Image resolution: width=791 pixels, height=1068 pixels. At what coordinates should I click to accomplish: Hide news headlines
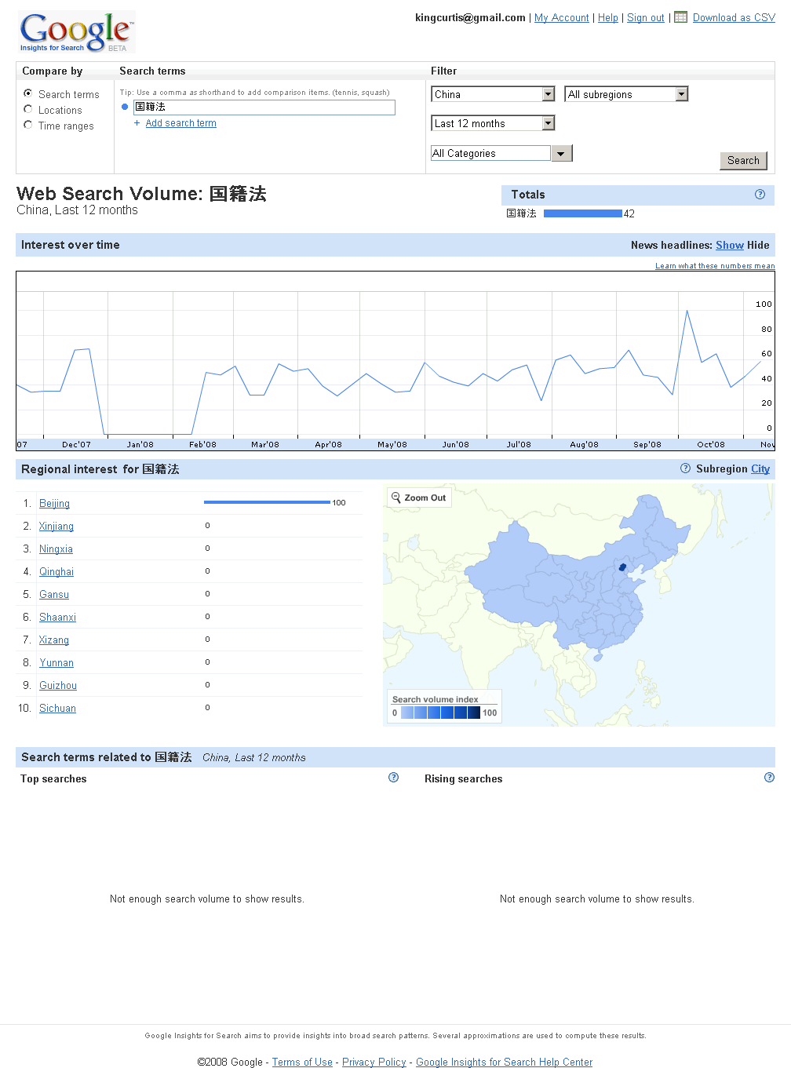(x=758, y=245)
